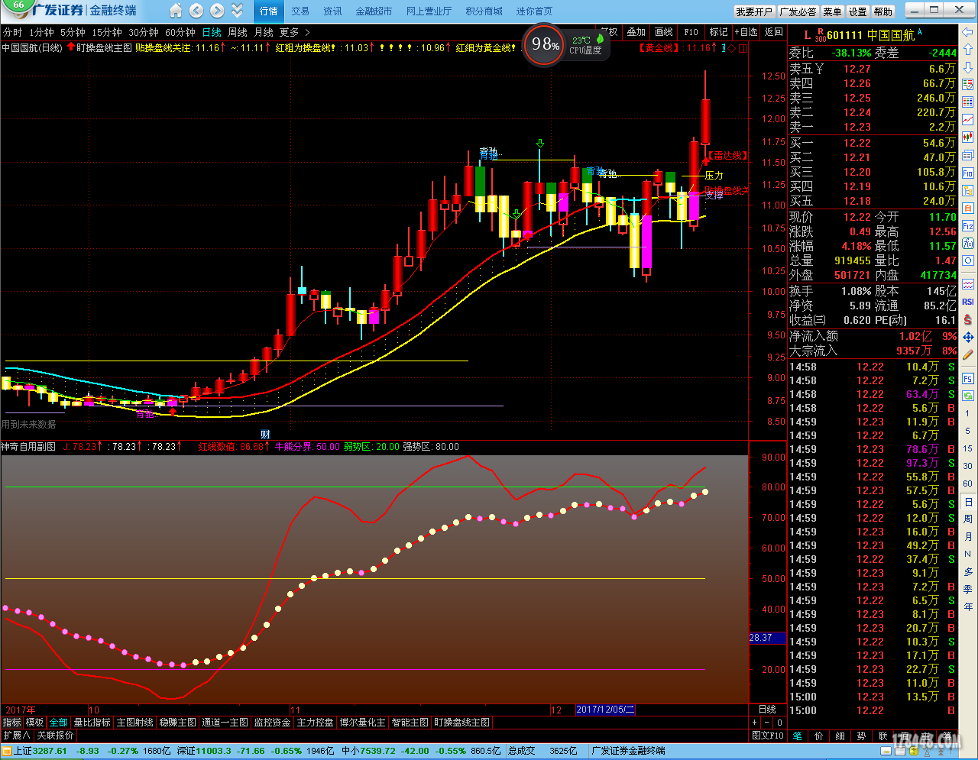Click the up-arrow previous stock icon
Image resolution: width=978 pixels, height=760 pixels.
[968, 50]
